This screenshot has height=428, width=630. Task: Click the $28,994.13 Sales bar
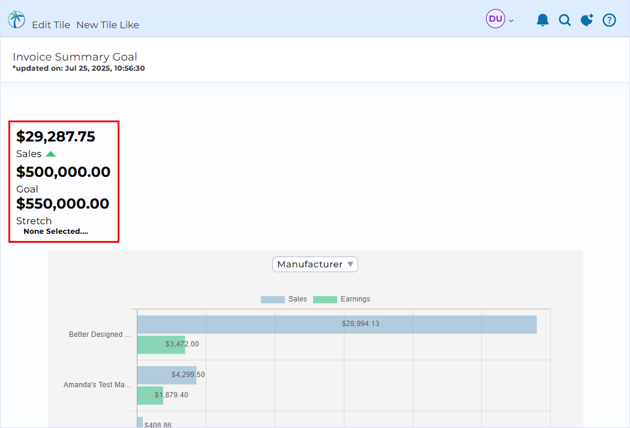click(x=337, y=324)
